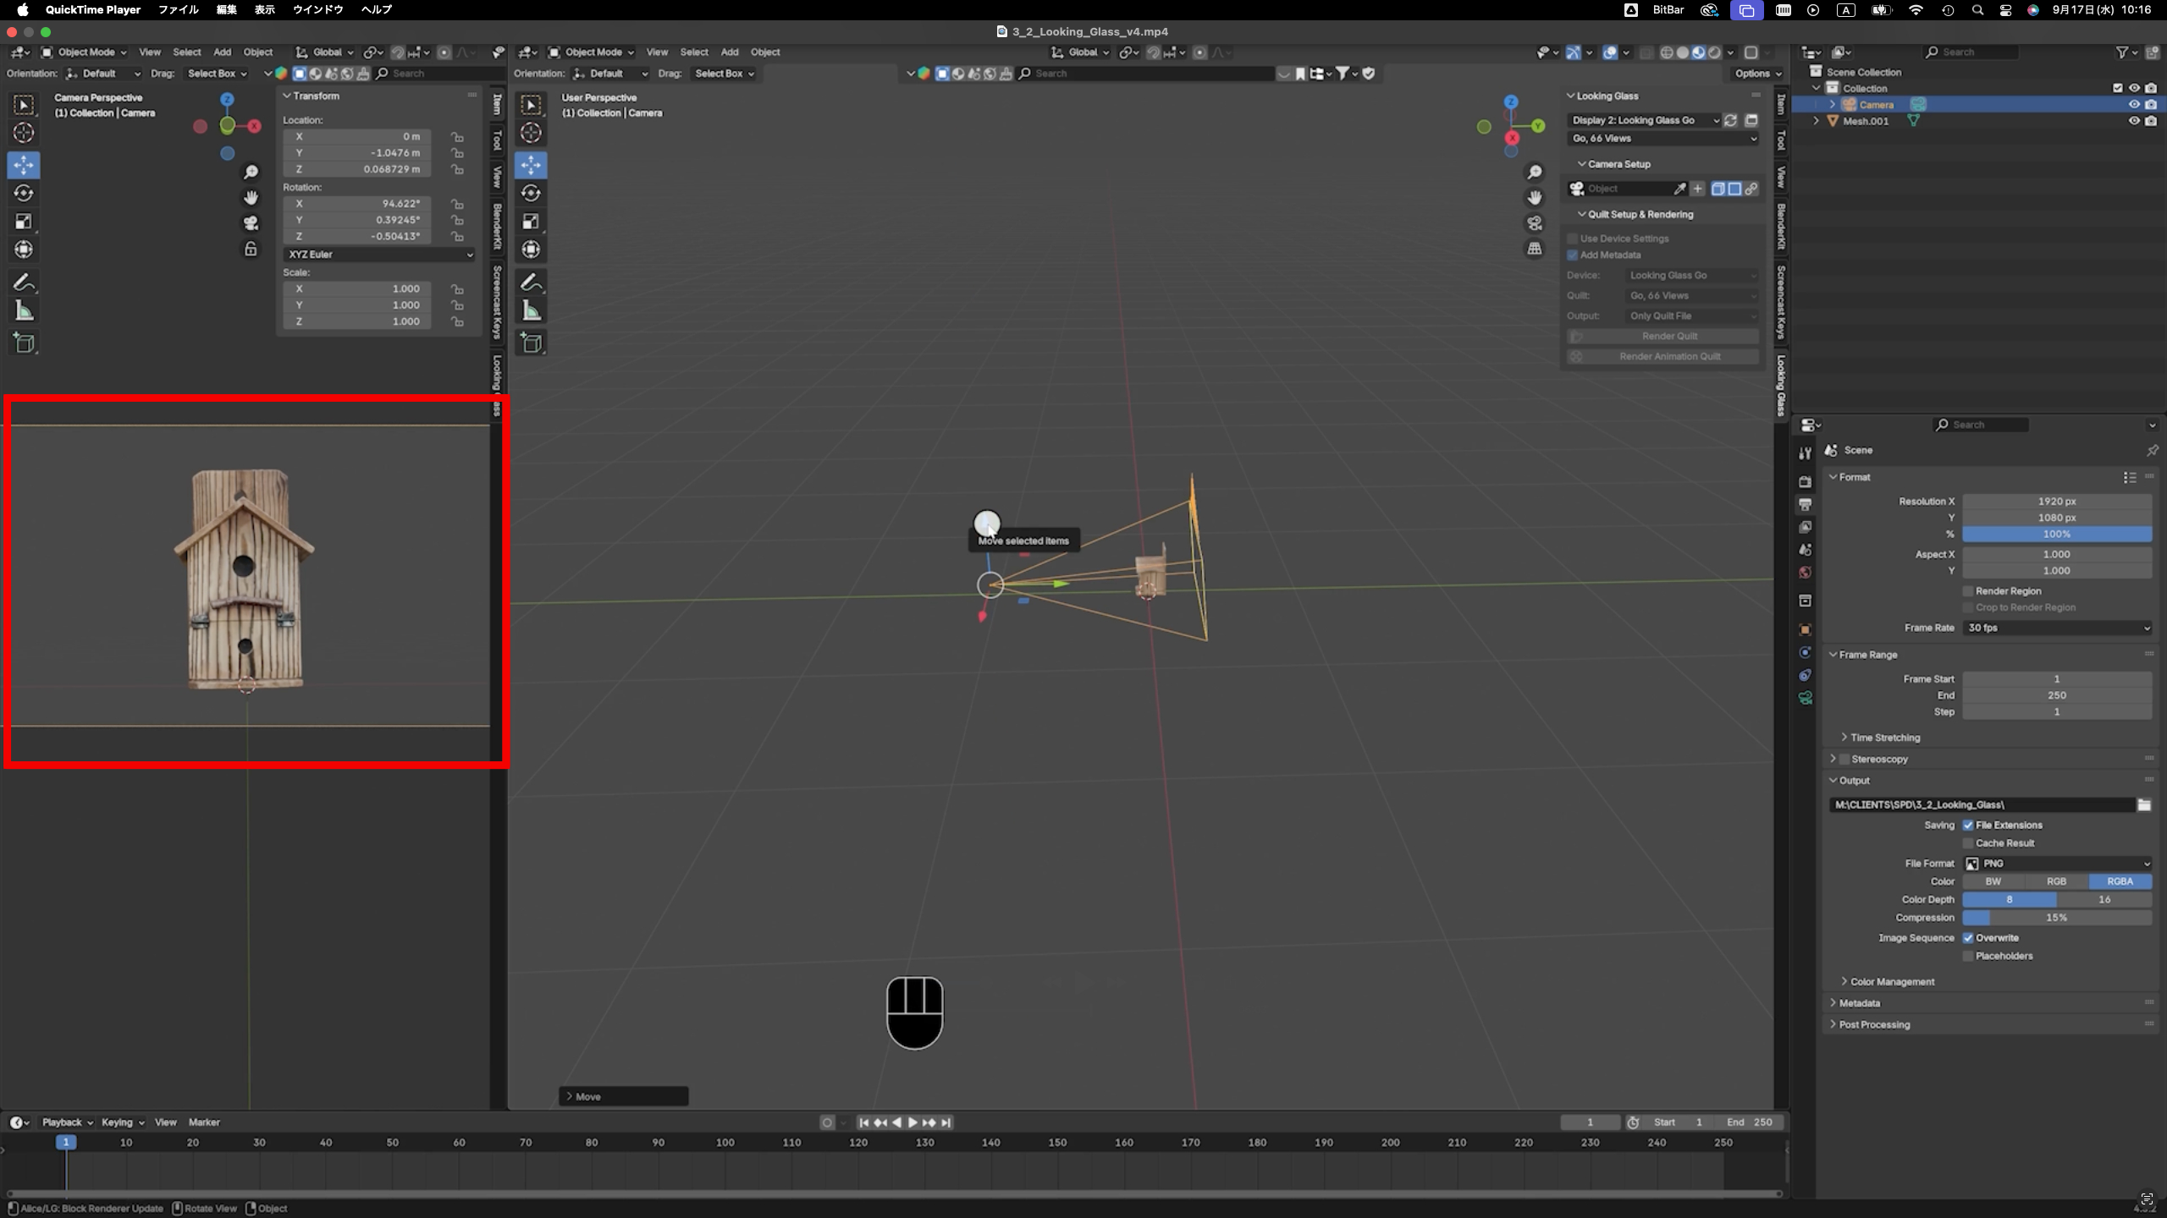Expand the Mesh.001 item in the Outliner
The height and width of the screenshot is (1218, 2167).
click(1817, 121)
